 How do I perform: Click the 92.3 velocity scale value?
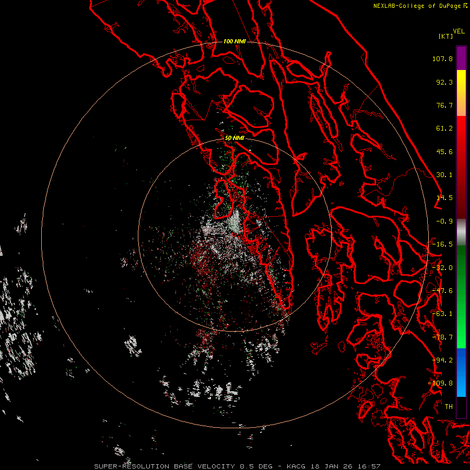pos(444,82)
